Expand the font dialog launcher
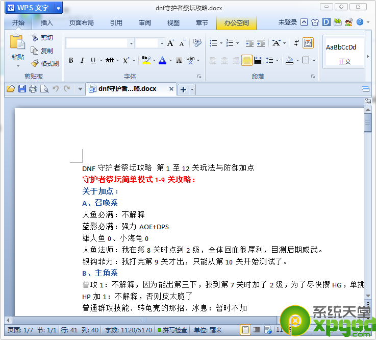Screen dimensions: 376x340 click(199, 76)
